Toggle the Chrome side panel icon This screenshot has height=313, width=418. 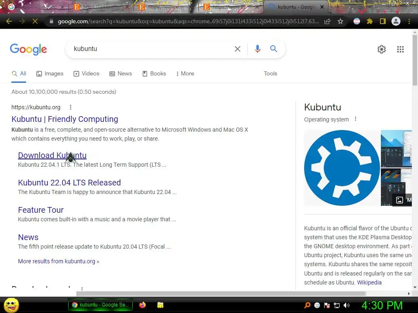[383, 21]
